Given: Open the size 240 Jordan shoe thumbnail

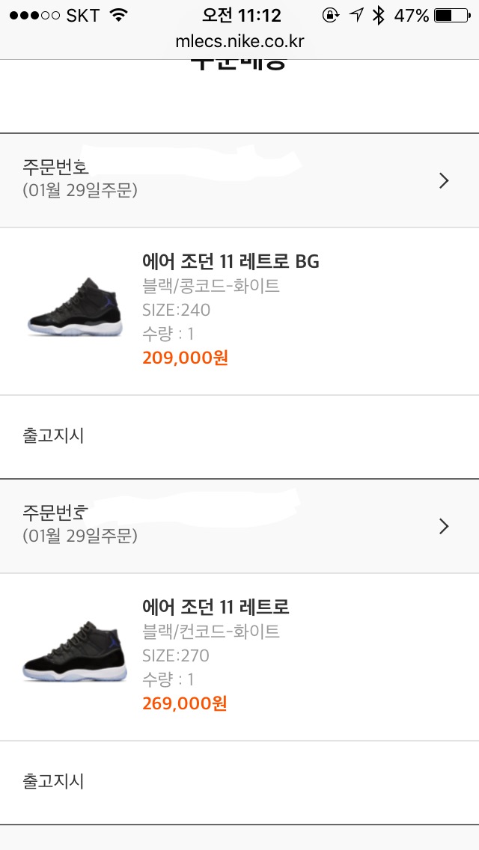Looking at the screenshot, I should click(x=73, y=311).
